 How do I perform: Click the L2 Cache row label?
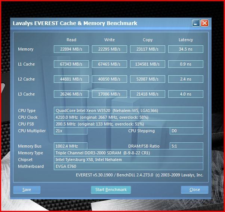26,79
